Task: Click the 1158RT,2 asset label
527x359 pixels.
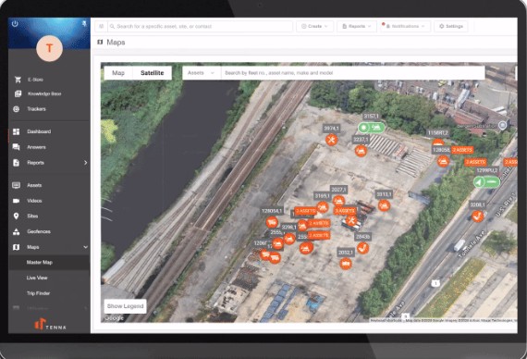Action: [x=438, y=133]
